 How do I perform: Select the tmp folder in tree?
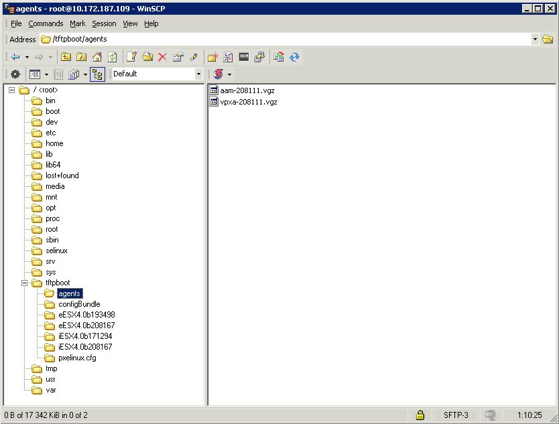click(x=52, y=368)
